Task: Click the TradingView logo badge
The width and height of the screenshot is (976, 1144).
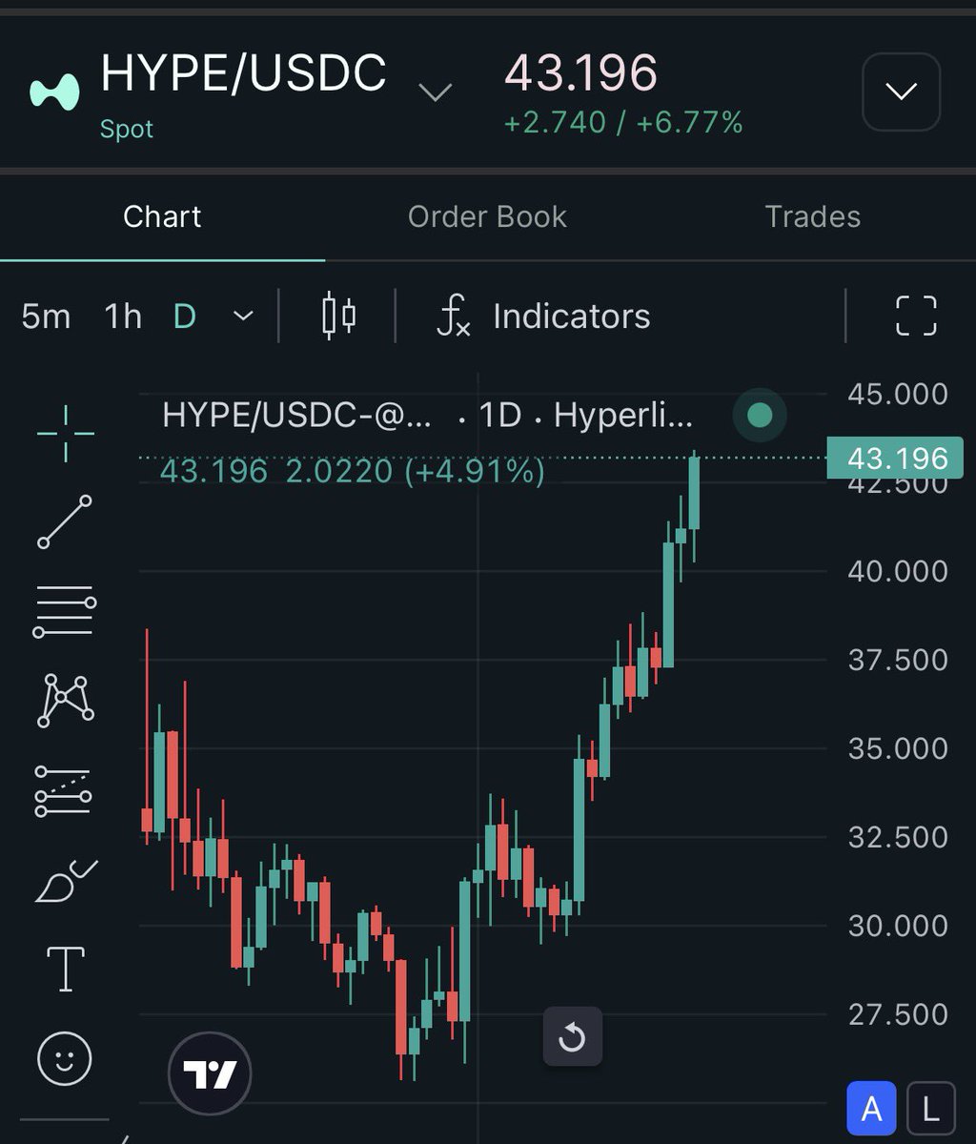Action: coord(210,1074)
